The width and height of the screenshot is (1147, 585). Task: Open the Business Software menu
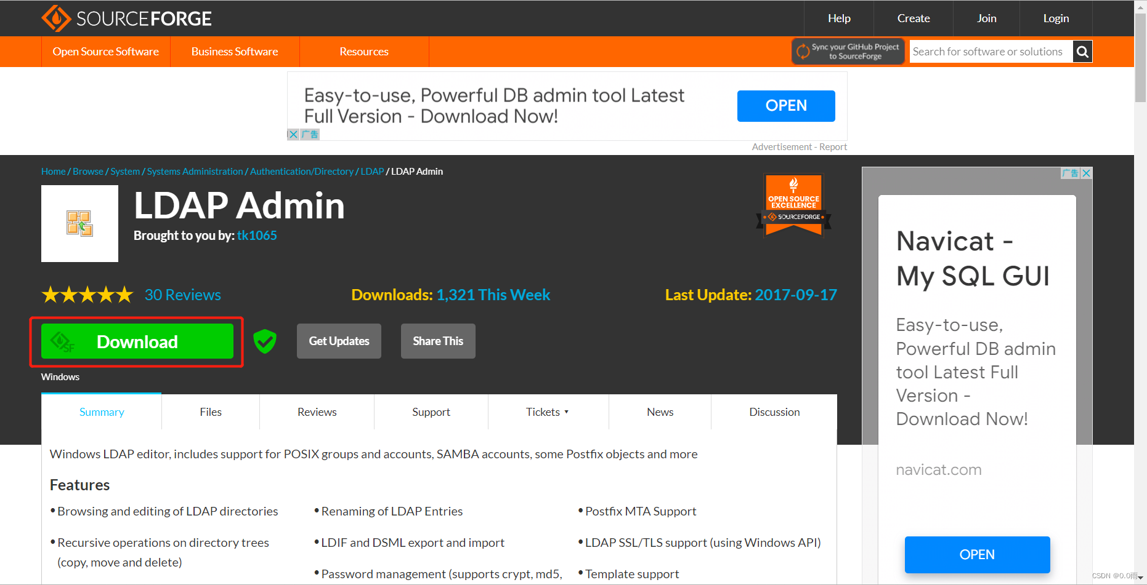(x=234, y=52)
